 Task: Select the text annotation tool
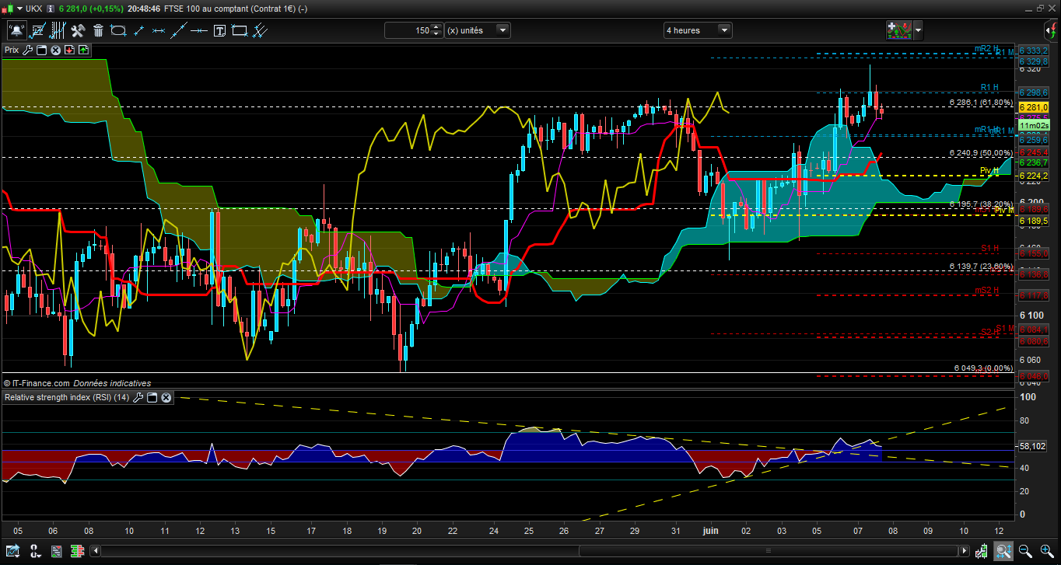click(x=219, y=30)
